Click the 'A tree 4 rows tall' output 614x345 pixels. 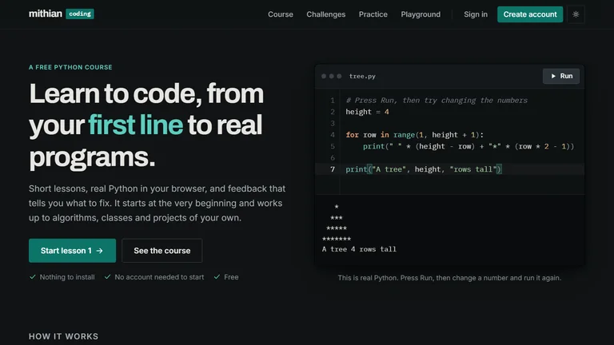(x=359, y=249)
